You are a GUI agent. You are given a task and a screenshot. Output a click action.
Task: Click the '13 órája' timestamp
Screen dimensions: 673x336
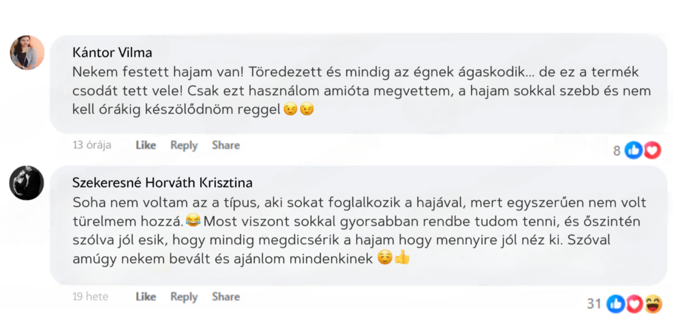[x=92, y=145]
